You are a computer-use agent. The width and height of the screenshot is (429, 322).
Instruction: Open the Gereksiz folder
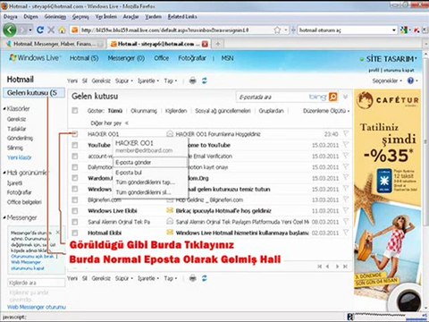16,119
